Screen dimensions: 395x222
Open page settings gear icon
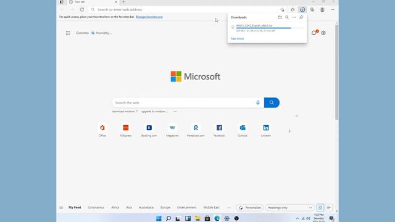click(323, 33)
